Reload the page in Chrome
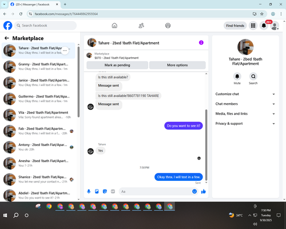Screen dimensions: 286x229 tap(21, 14)
